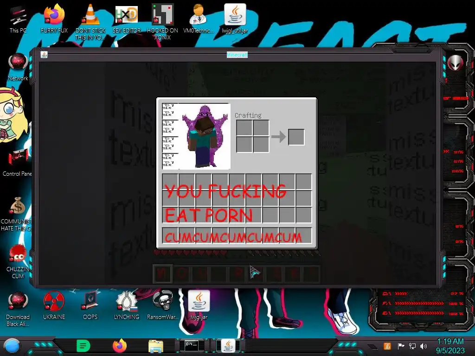Click the Java update tray icon
Viewport: 475px width, 356px height.
[387, 346]
